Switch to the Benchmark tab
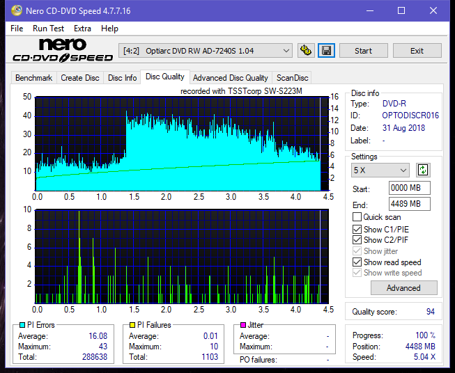 33,78
